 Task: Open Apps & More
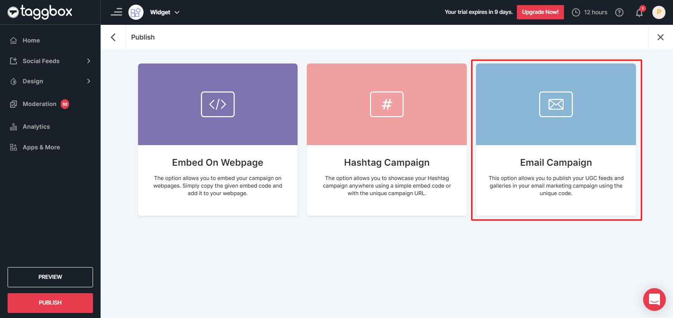[x=41, y=147]
